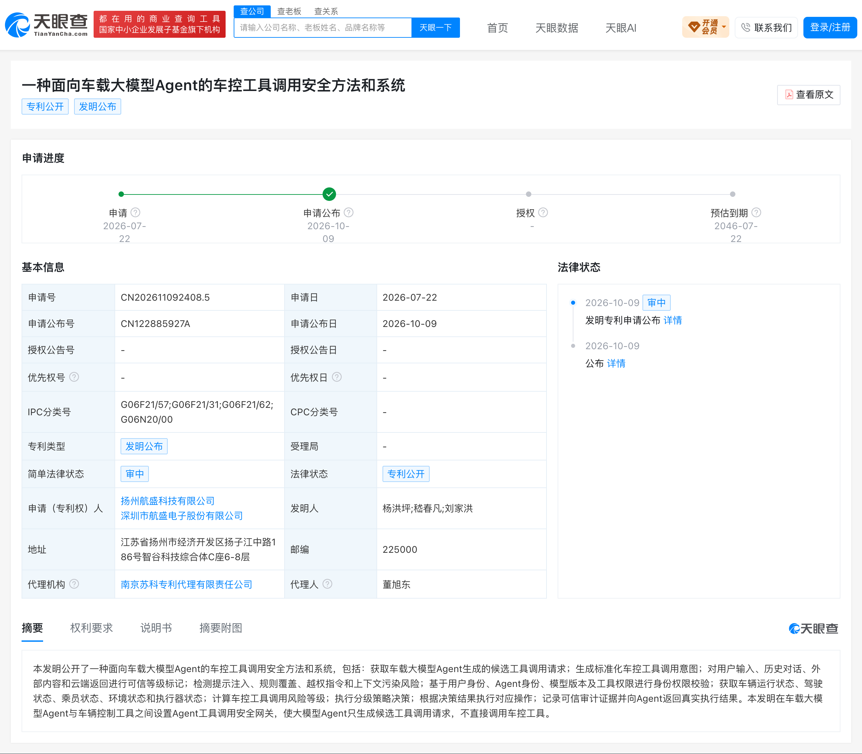862x754 pixels.
Task: Click 详情 next to 公布 entry
Action: [616, 363]
